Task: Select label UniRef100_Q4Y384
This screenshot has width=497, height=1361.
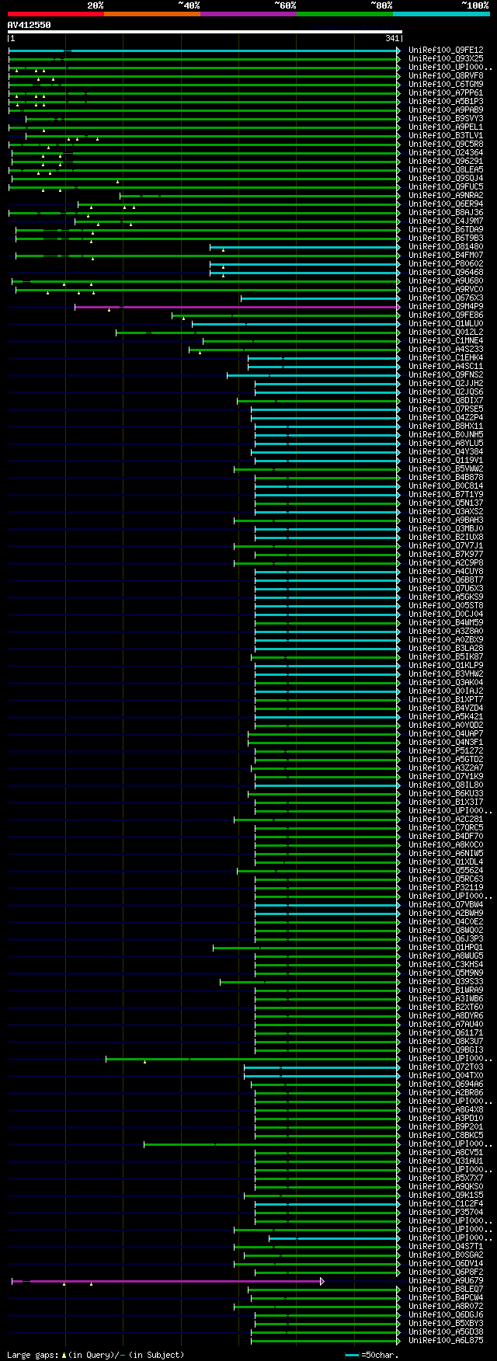Action: click(x=446, y=452)
